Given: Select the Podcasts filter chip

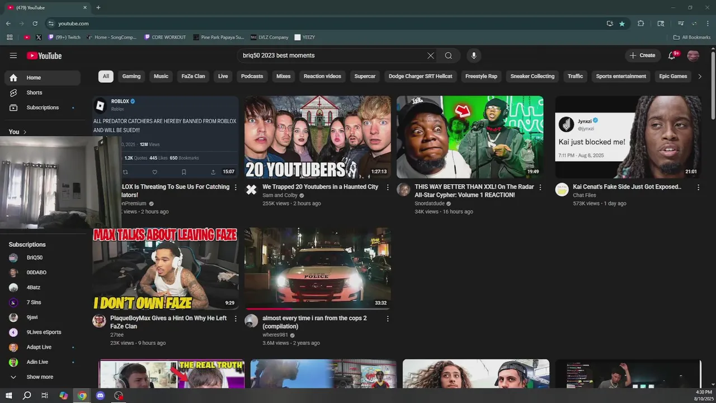Looking at the screenshot, I should coord(252,76).
